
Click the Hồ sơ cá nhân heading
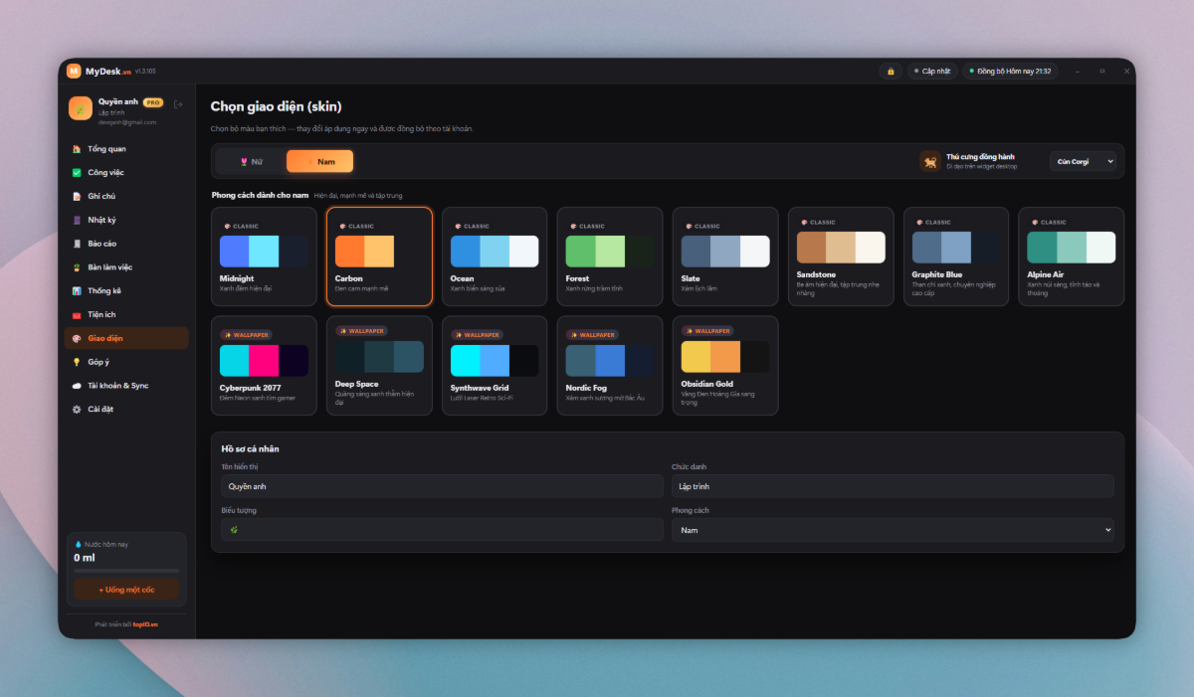click(x=250, y=449)
